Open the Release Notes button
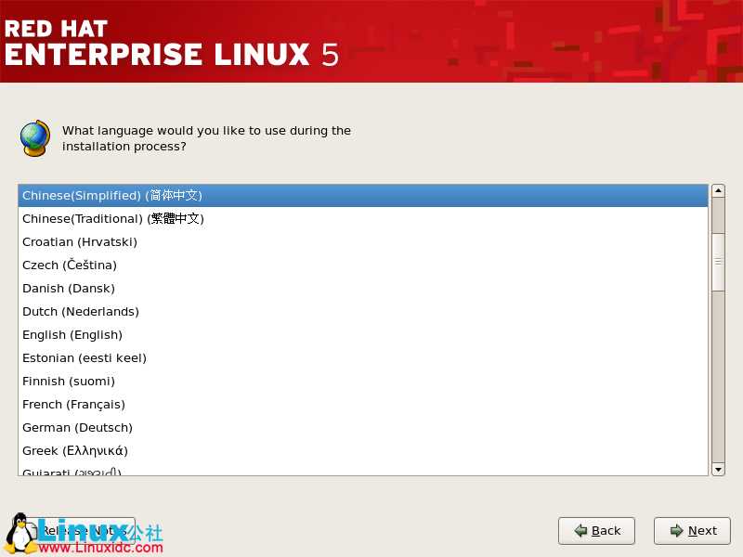Viewport: 743px width, 557px height. click(x=81, y=531)
